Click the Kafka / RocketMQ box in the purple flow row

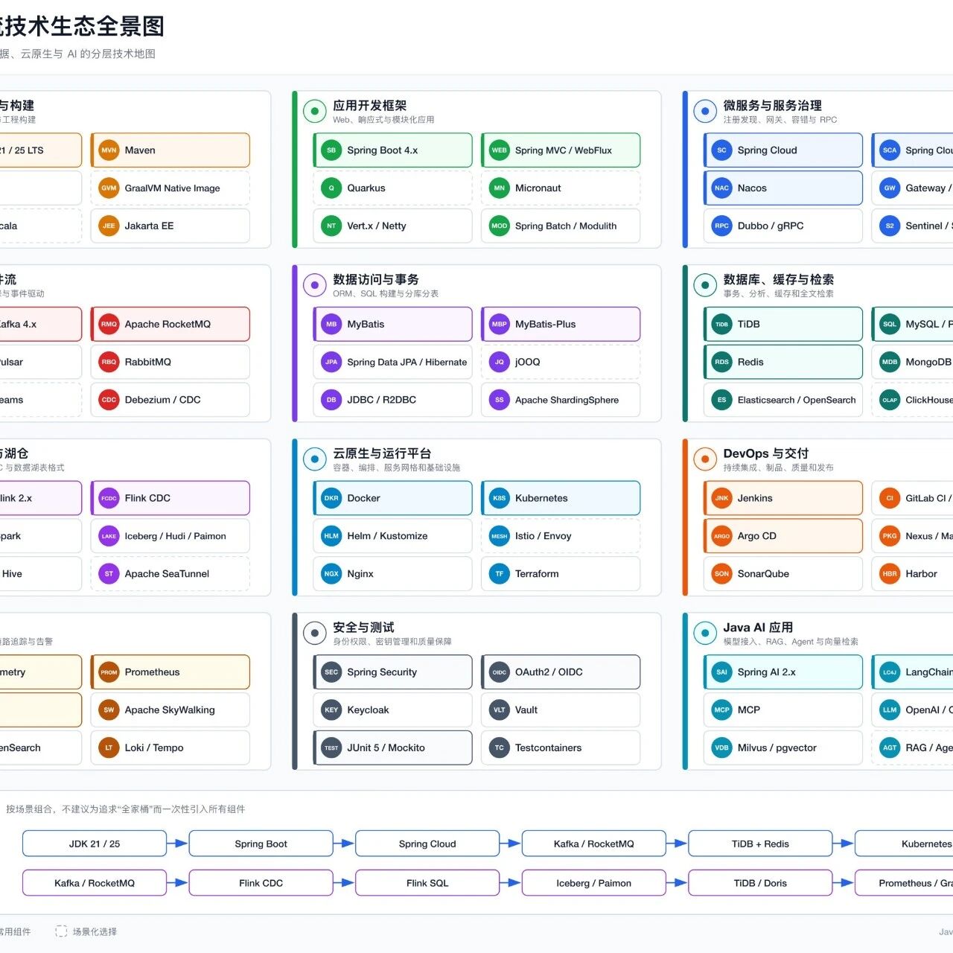click(x=95, y=884)
